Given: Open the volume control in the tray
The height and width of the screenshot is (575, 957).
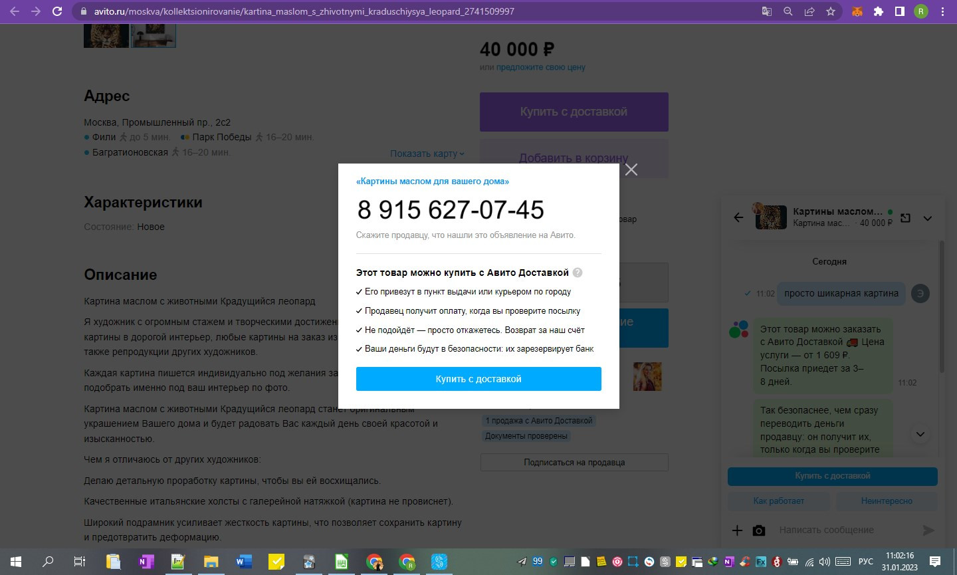Looking at the screenshot, I should (x=825, y=562).
